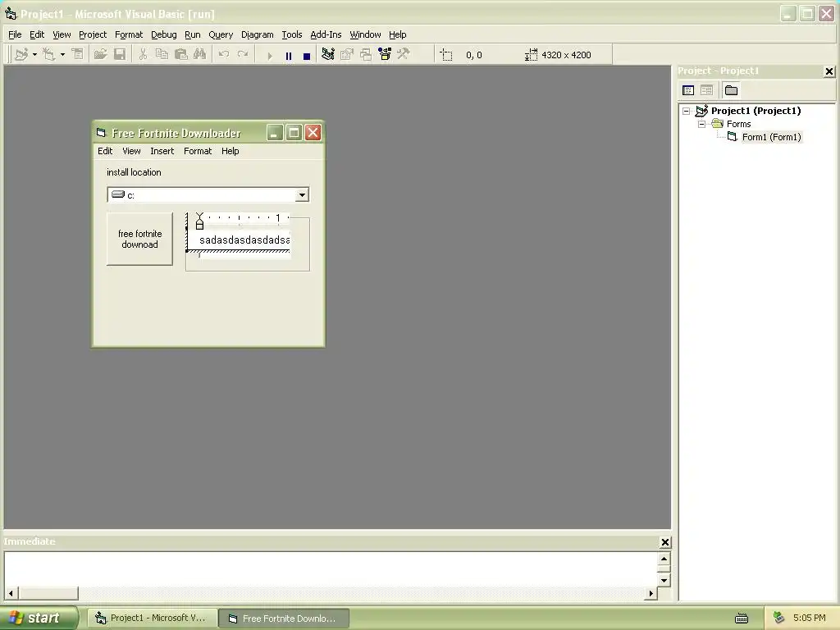Viewport: 840px width, 630px height.
Task: Open Insert menu in Fortnite Downloader form
Action: click(162, 151)
